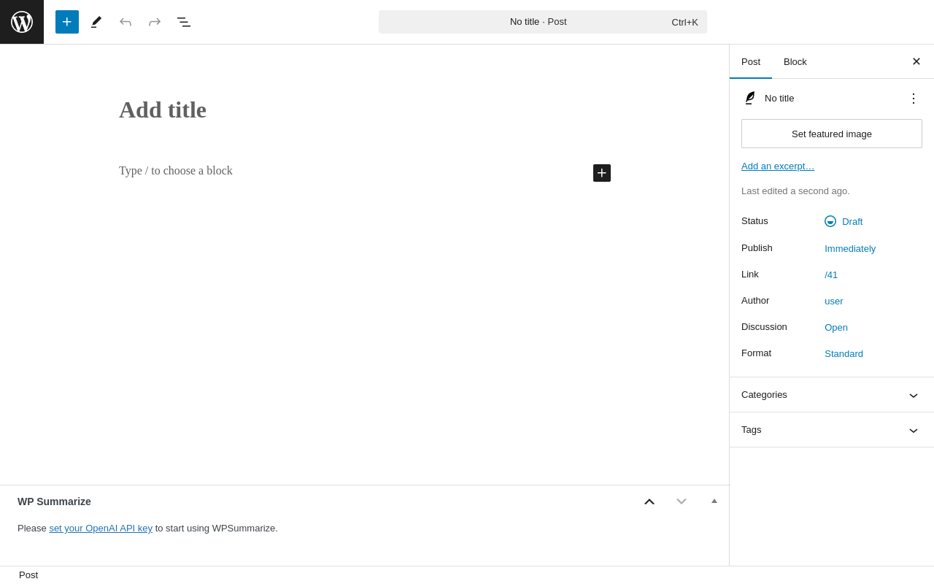Open the Document Overview list icon
934x584 pixels.
[x=184, y=22]
